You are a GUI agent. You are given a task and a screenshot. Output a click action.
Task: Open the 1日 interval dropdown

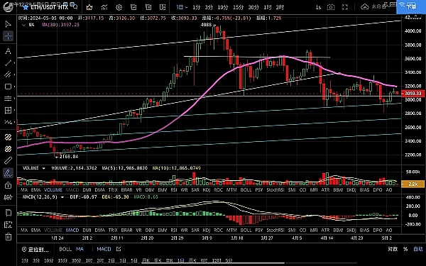pyautogui.click(x=182, y=7)
